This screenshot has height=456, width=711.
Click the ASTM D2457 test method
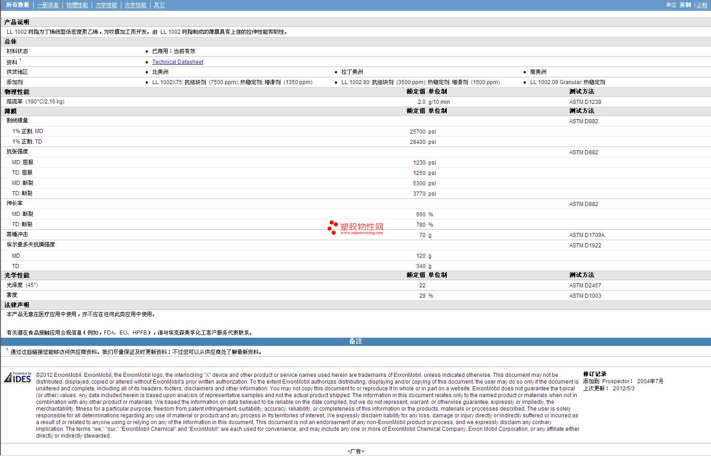pyautogui.click(x=585, y=286)
